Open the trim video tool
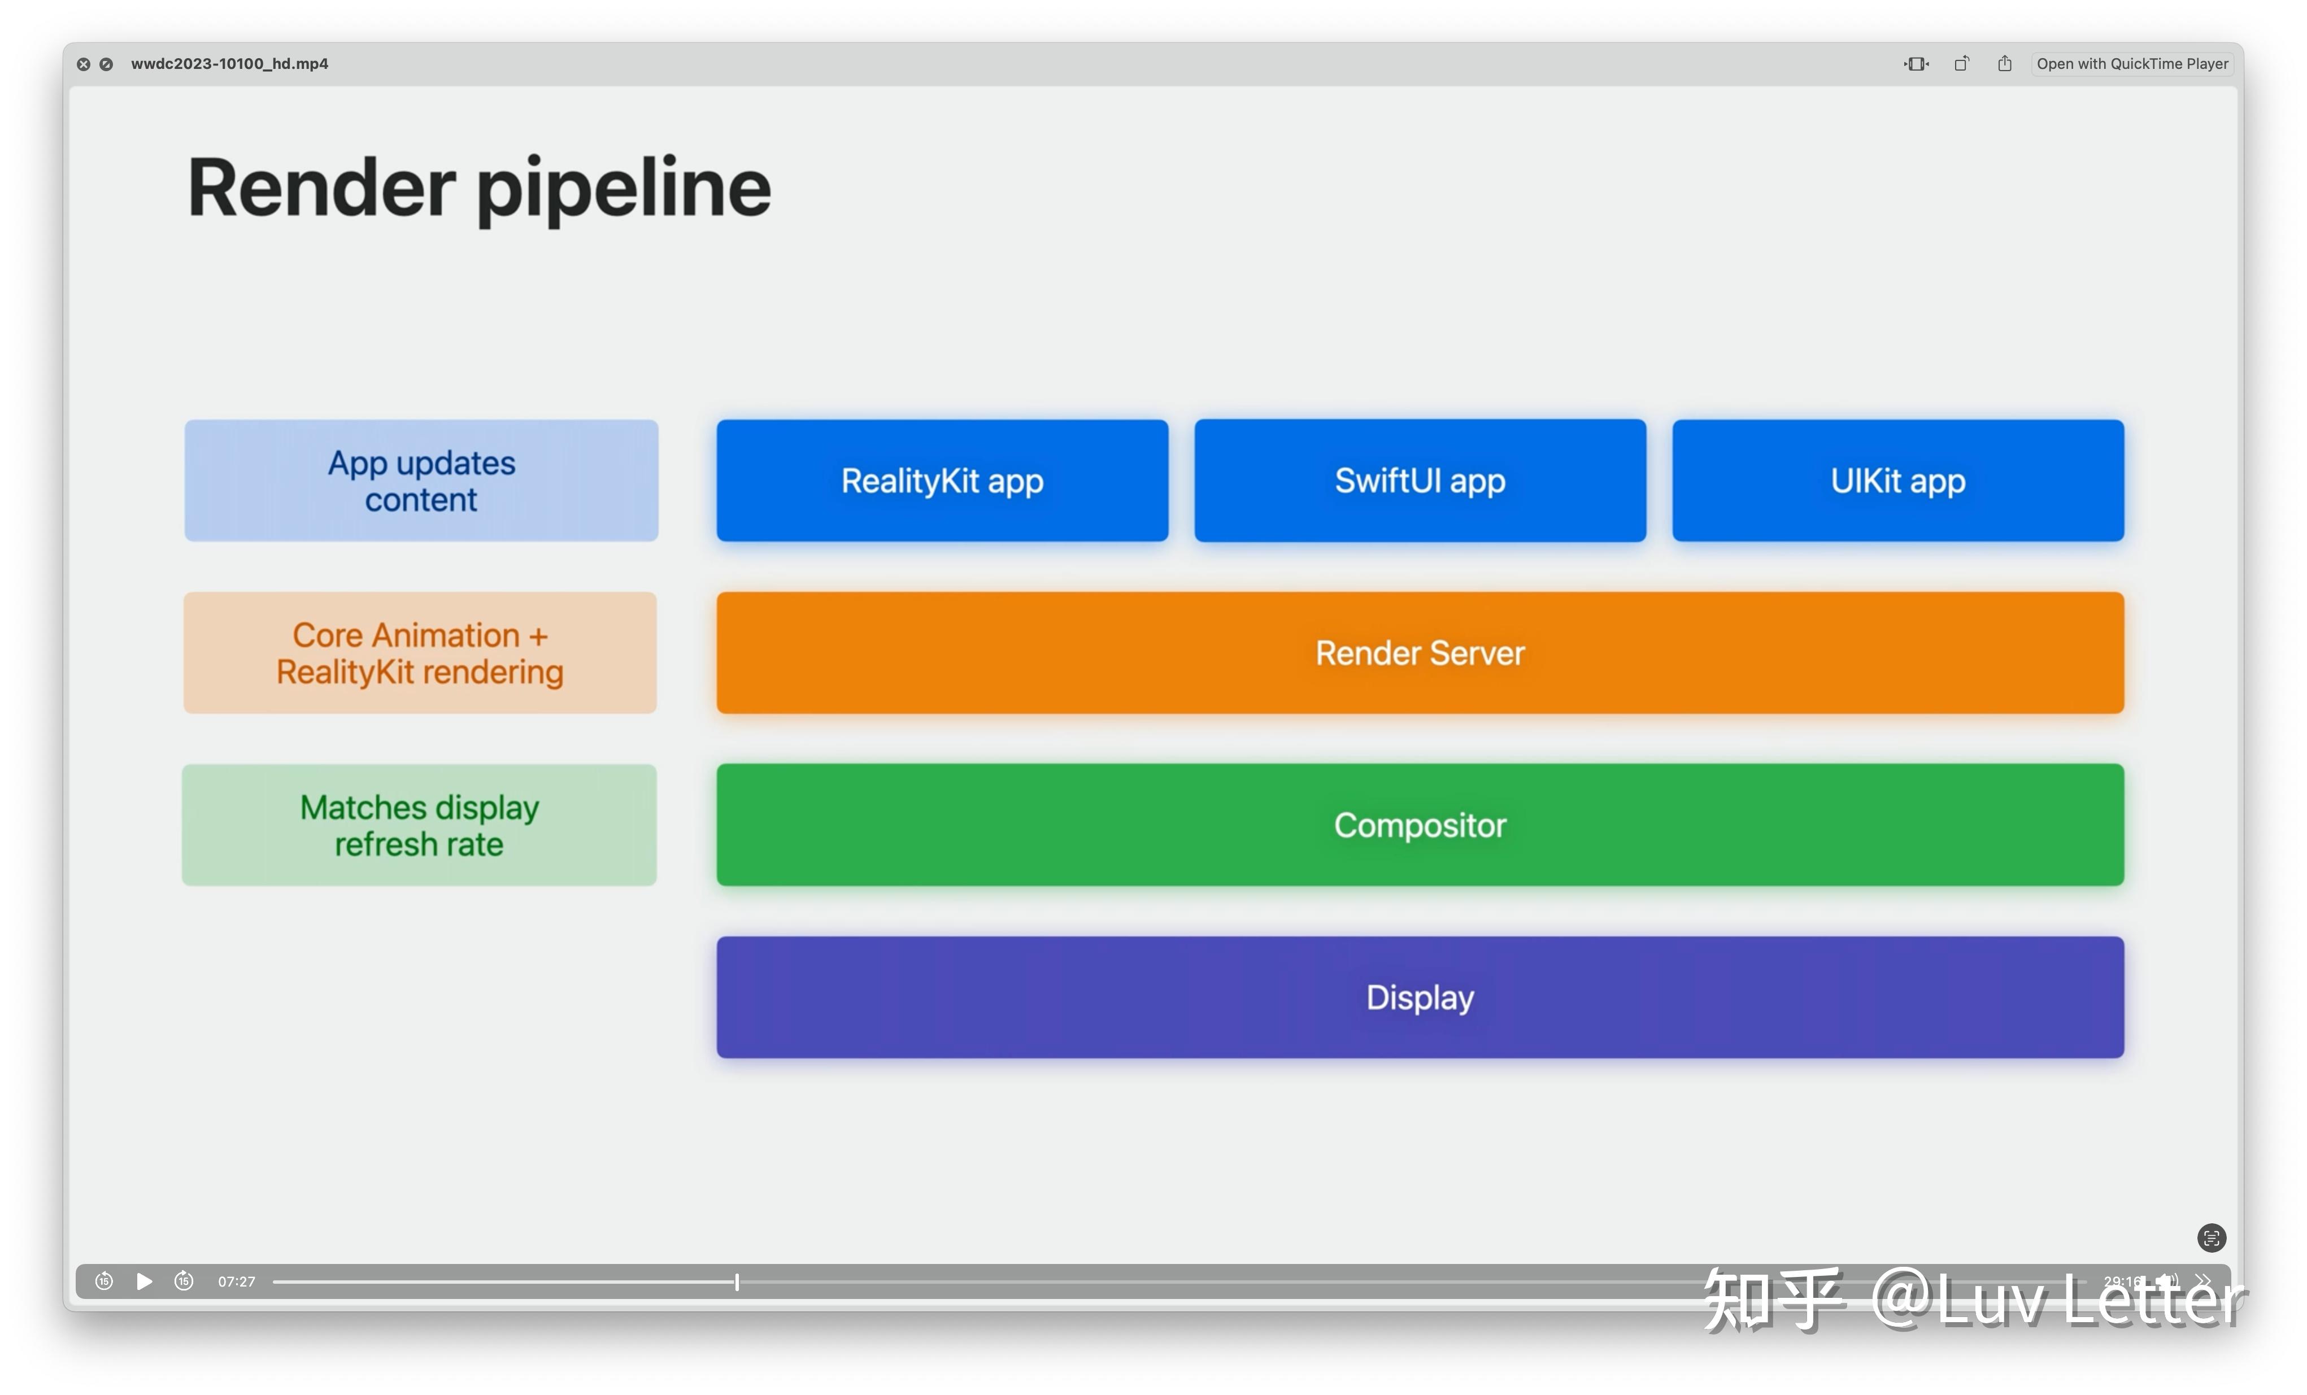 tap(1917, 64)
